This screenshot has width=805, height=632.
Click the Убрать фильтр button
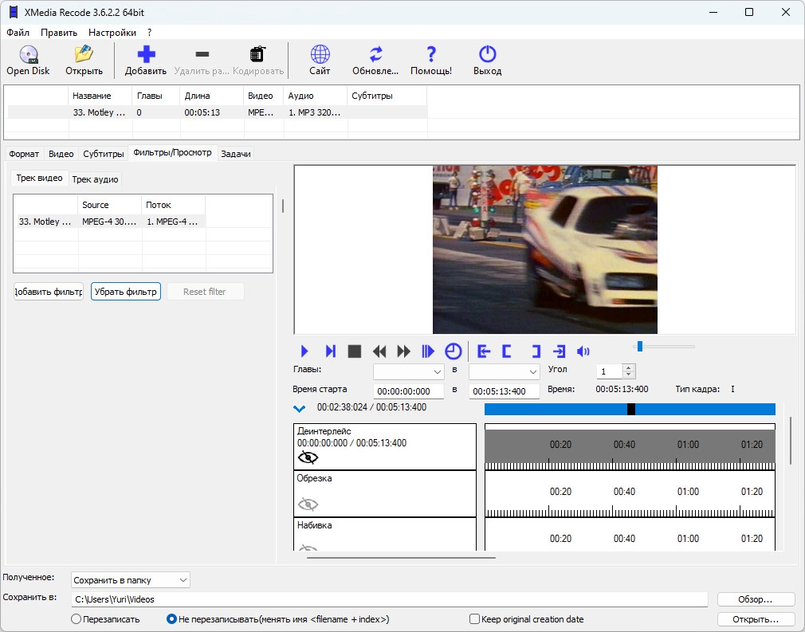126,292
